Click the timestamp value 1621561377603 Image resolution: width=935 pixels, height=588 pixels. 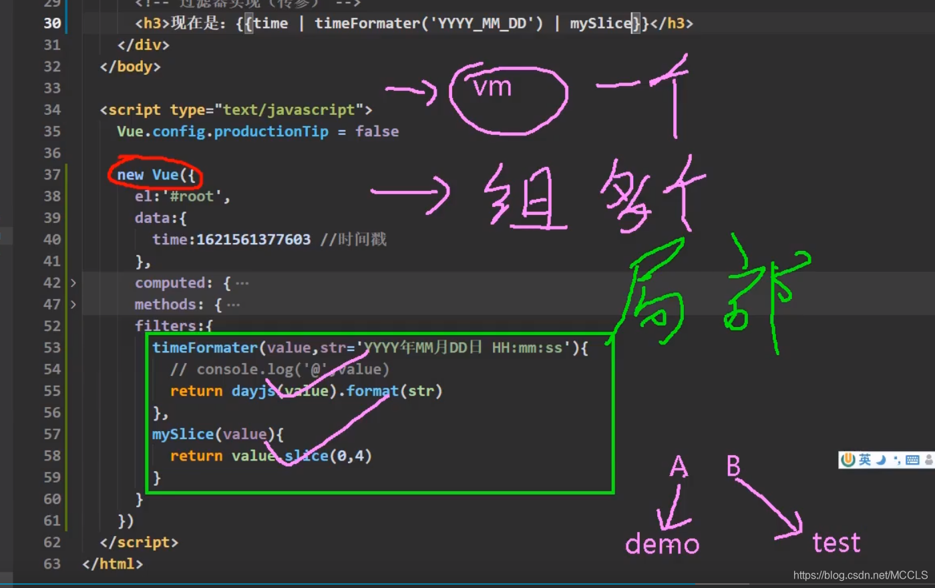[254, 240]
